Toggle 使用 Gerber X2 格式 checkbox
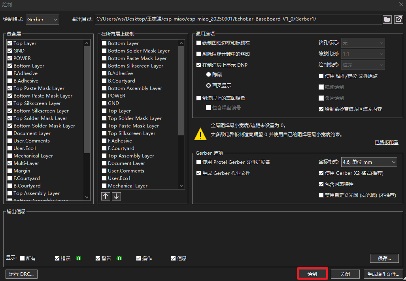Image resolution: width=406 pixels, height=281 pixels. click(321, 173)
